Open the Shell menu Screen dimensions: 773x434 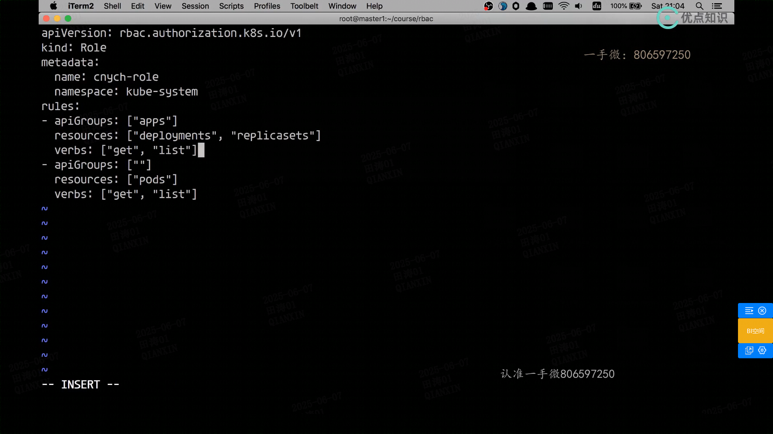point(112,6)
